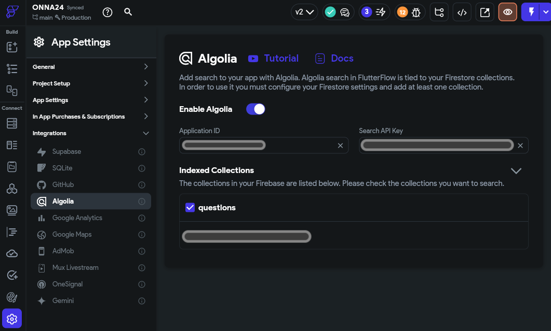Open the v2 version dropdown
551x331 pixels.
click(304, 12)
